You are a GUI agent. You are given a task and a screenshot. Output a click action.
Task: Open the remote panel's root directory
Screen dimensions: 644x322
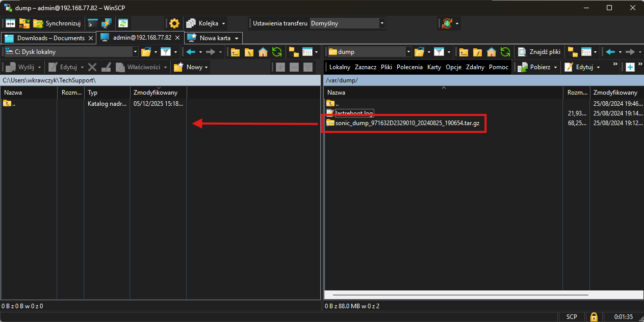tap(477, 52)
